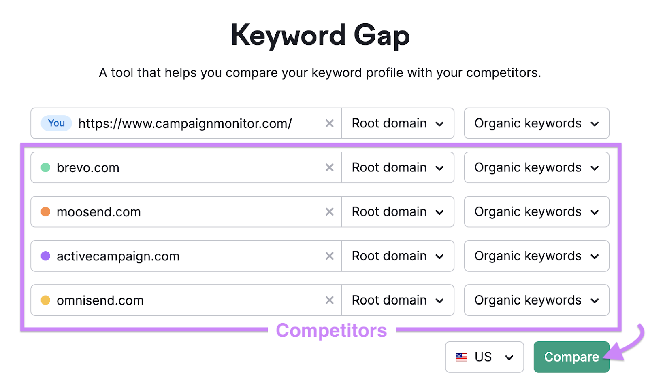Expand the Organic keywords dropdown for omnisend.com
This screenshot has height=387, width=648.
pos(536,300)
